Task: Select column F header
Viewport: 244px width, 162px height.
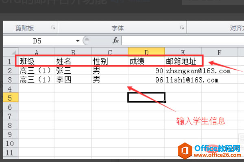Action: point(220,52)
